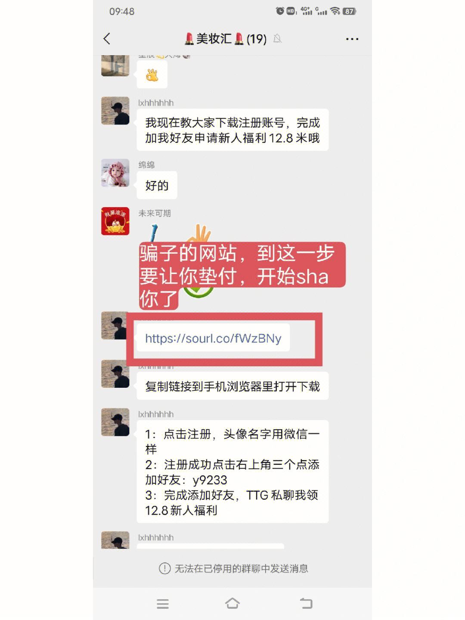Viewport: 465px width, 620px height.
Task: Tap the back arrow in chat header
Action: tap(107, 39)
